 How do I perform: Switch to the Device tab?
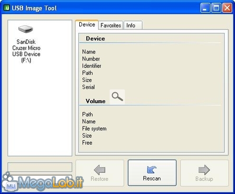(87, 25)
